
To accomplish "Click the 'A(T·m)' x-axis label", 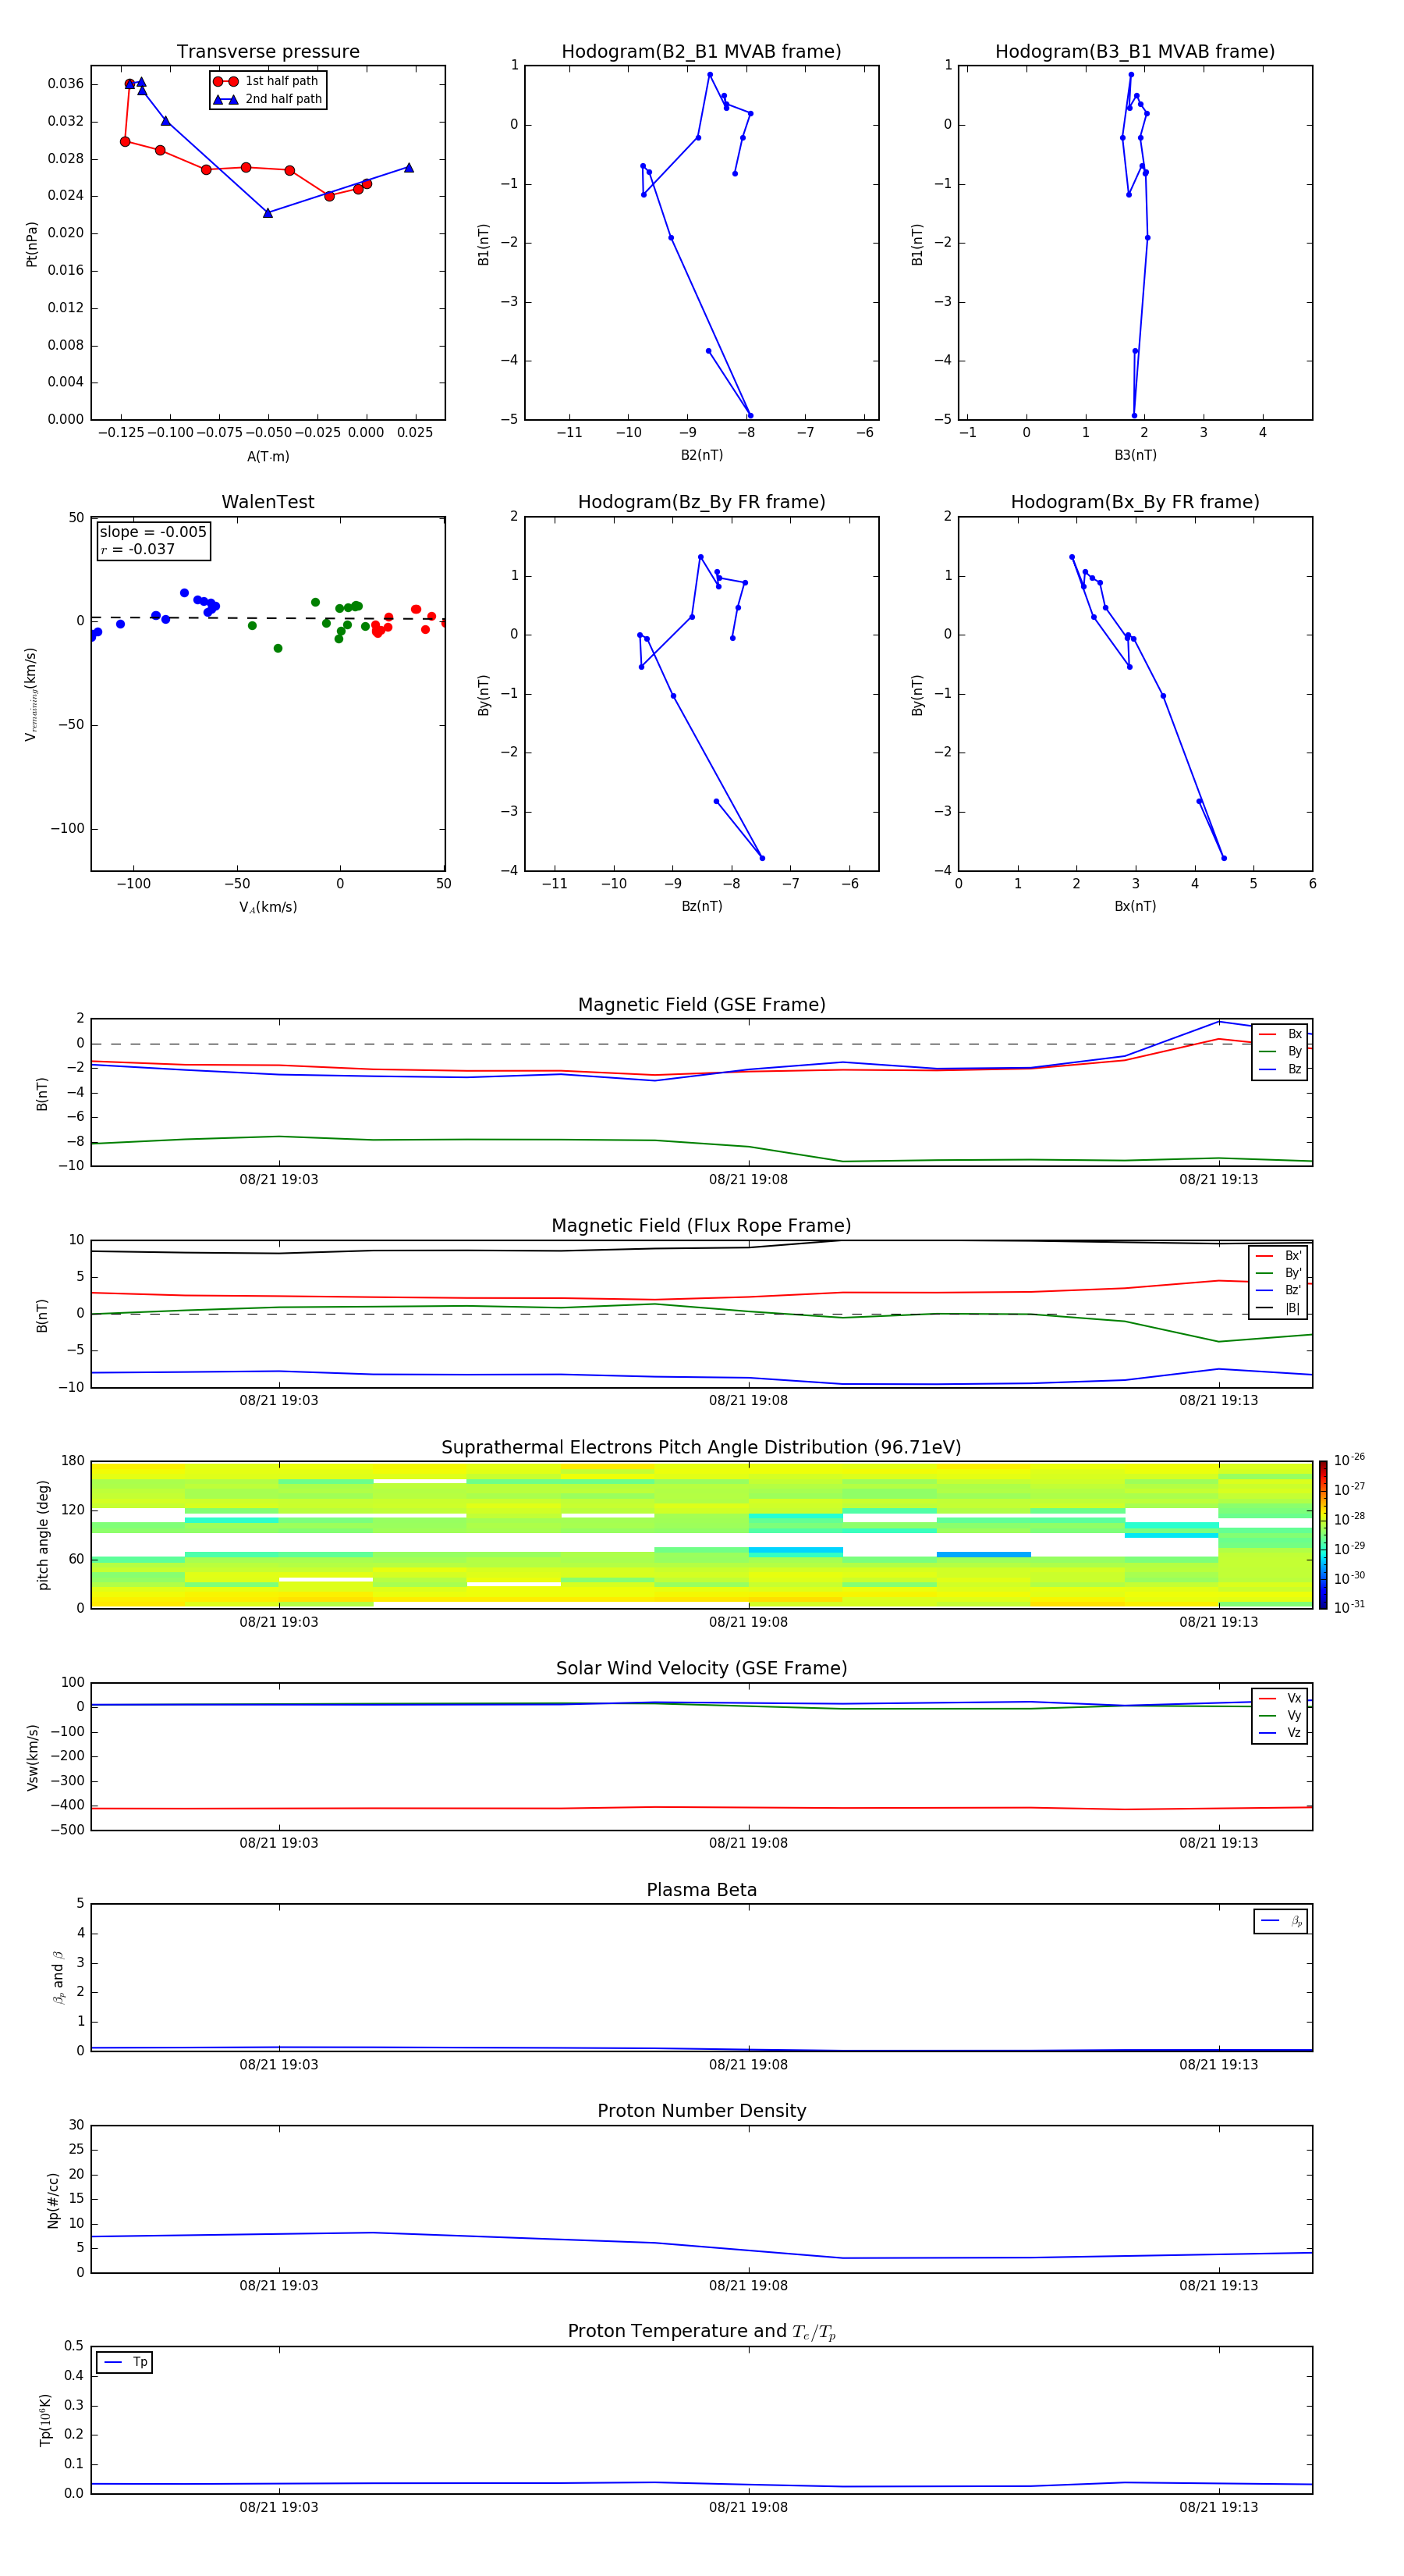I will pyautogui.click(x=268, y=456).
